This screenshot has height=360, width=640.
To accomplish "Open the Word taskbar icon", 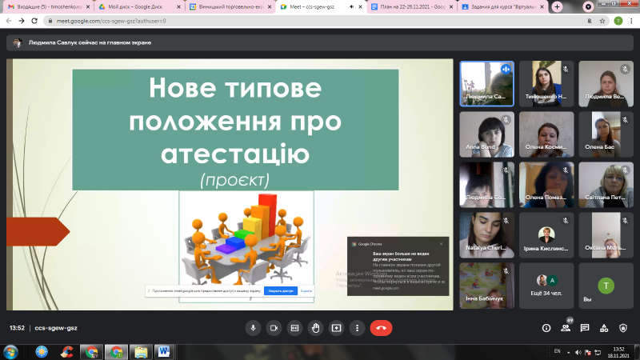I will pyautogui.click(x=164, y=352).
